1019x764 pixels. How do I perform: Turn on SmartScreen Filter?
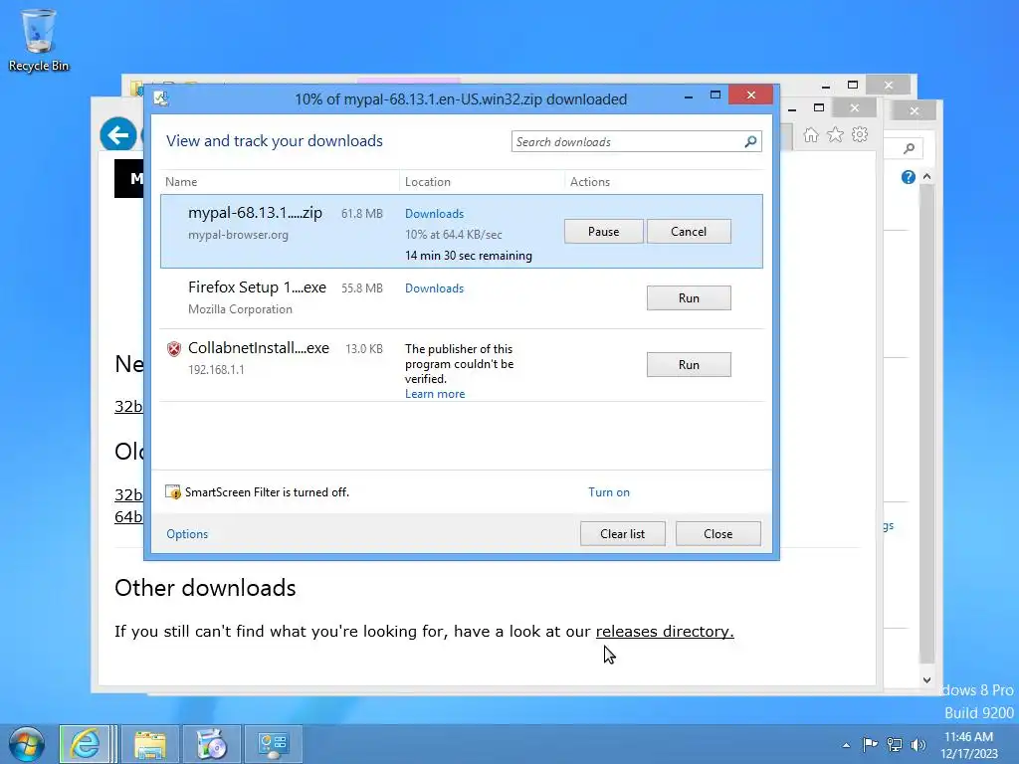coord(609,492)
